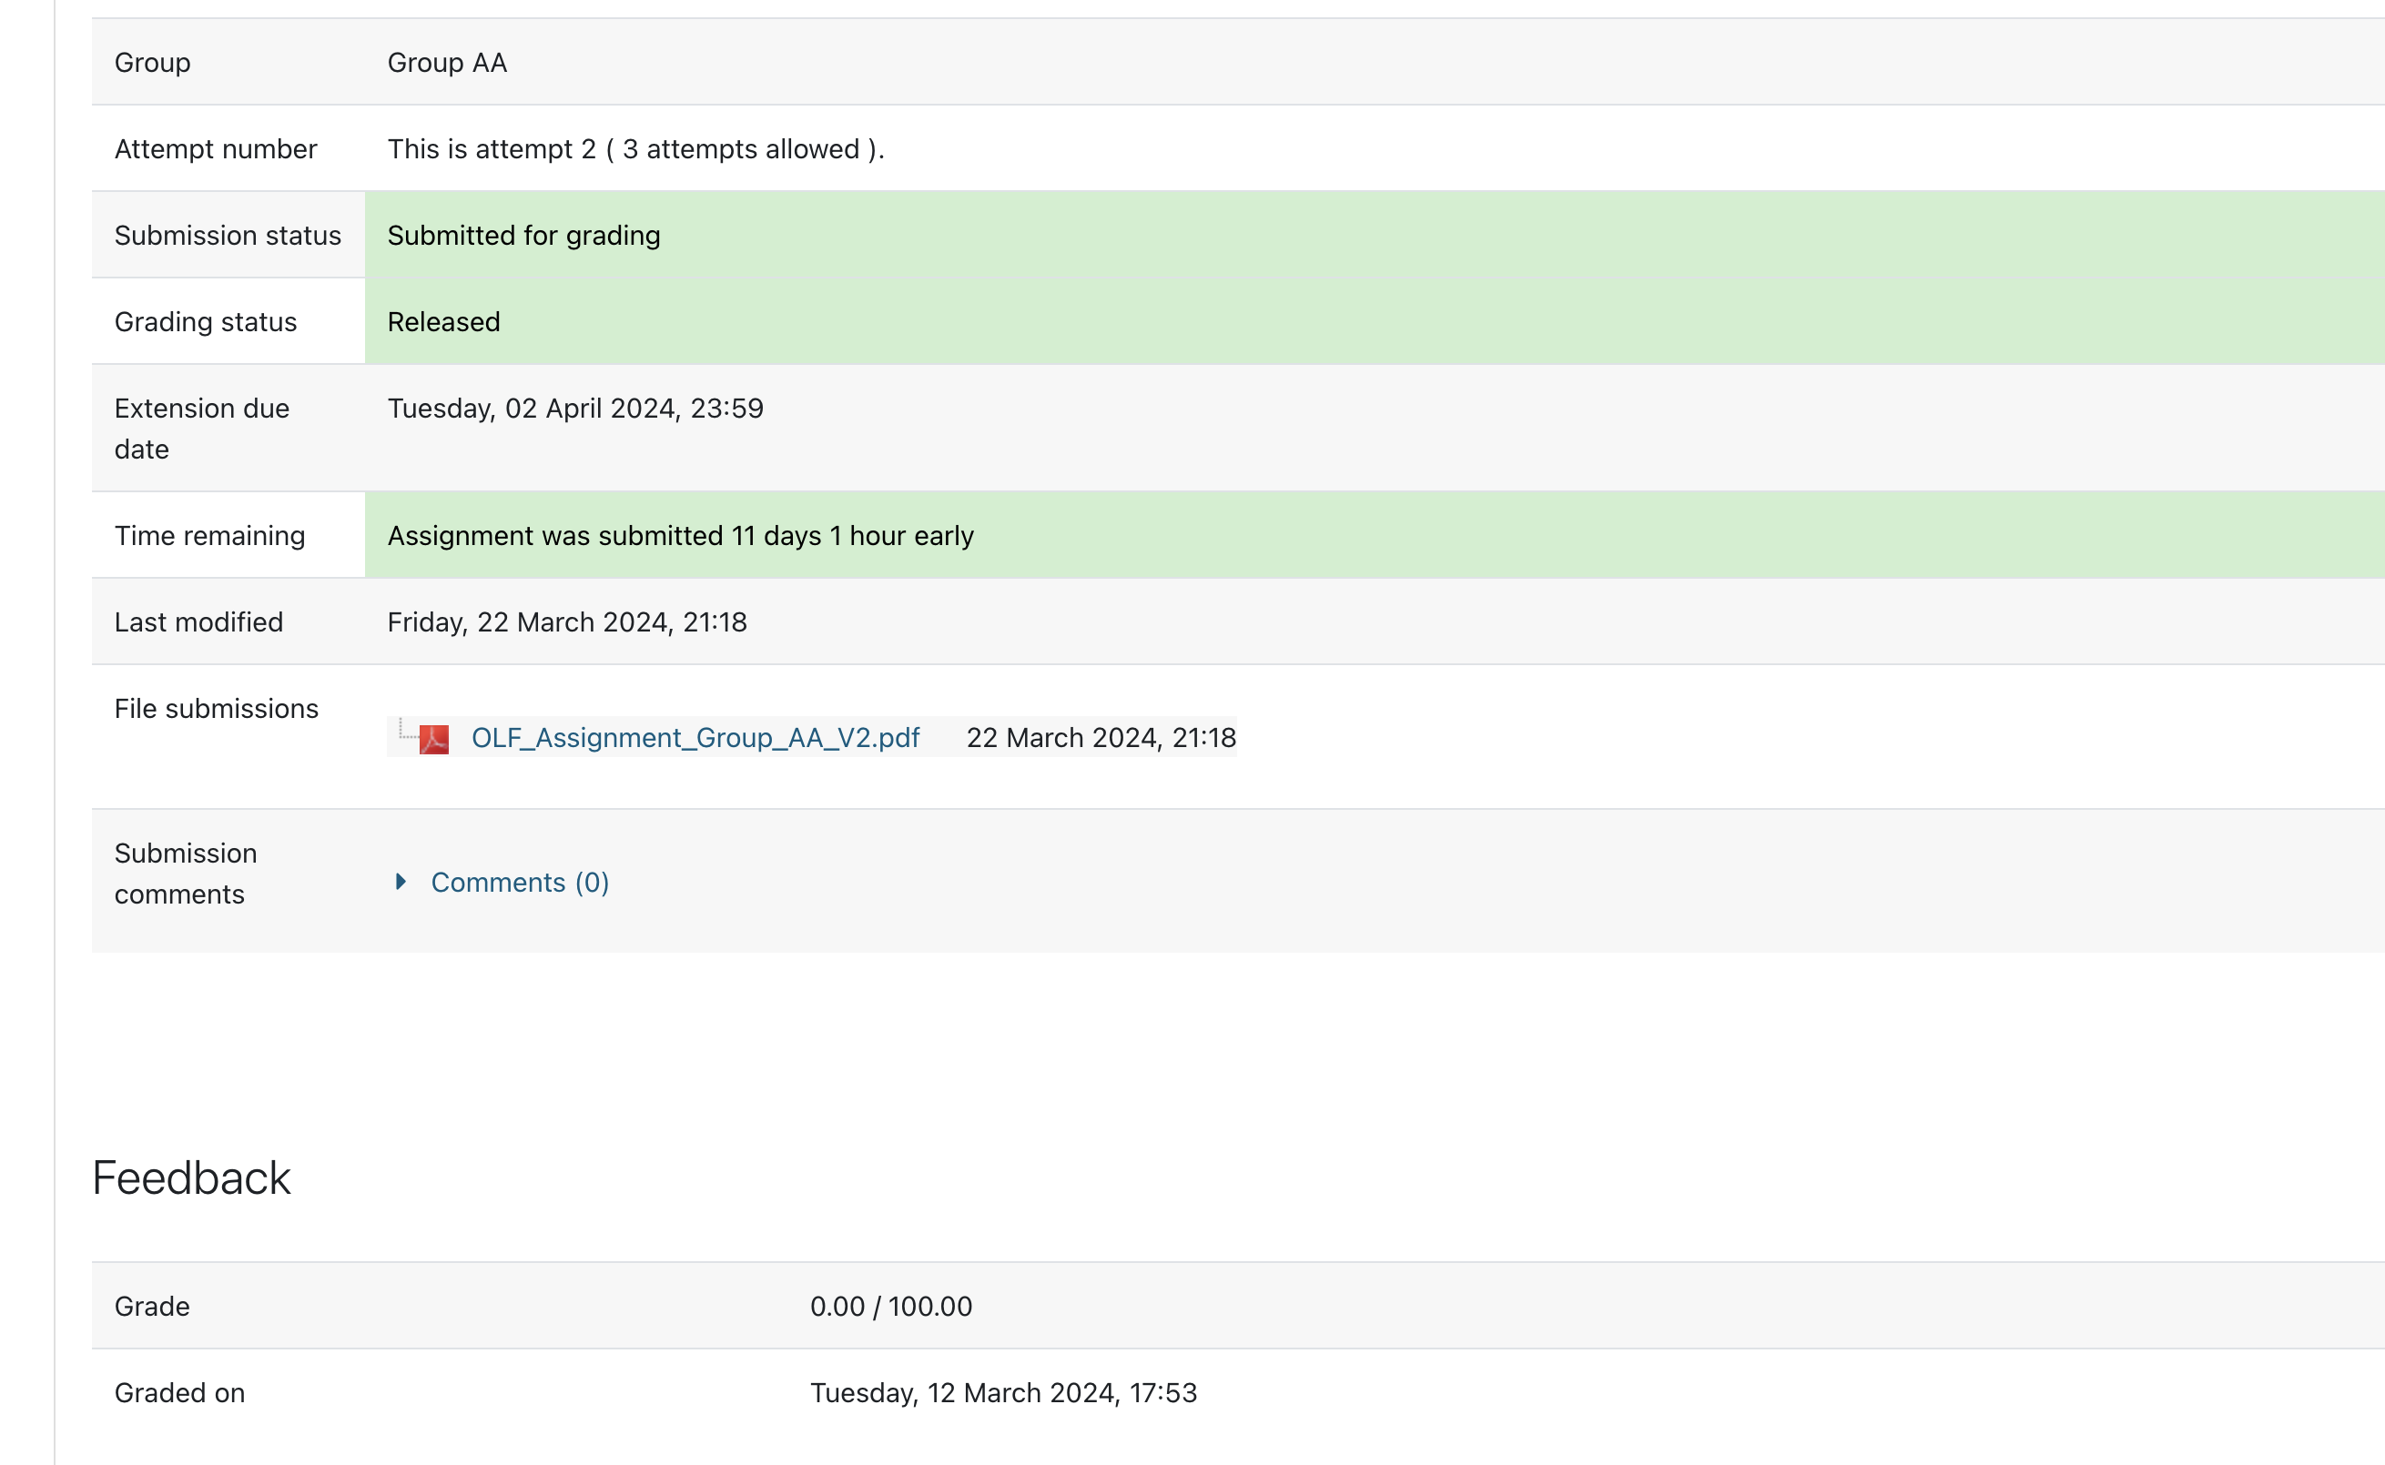Click the file tree connector beside PDF
This screenshot has width=2385, height=1465.
(x=406, y=732)
